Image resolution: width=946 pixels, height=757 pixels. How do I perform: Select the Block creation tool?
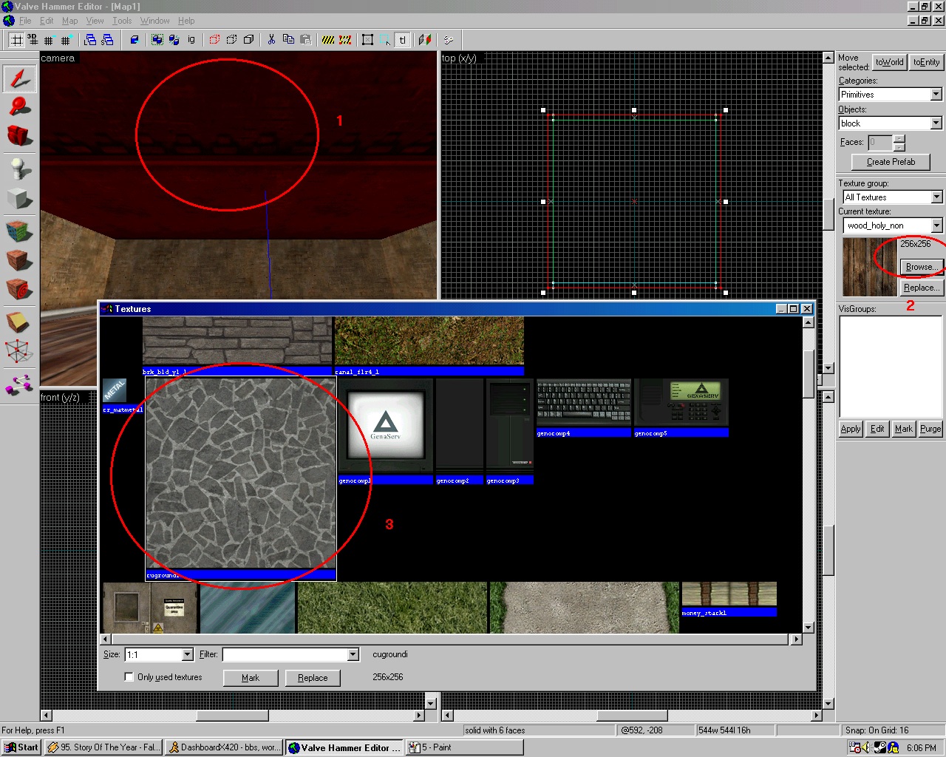19,198
